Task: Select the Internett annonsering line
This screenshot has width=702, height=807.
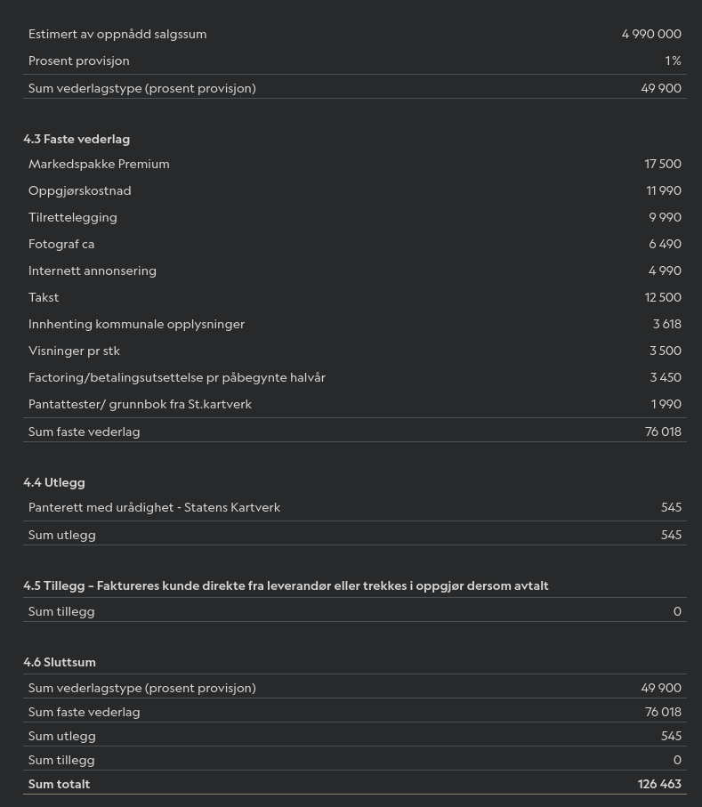Action: click(x=355, y=270)
